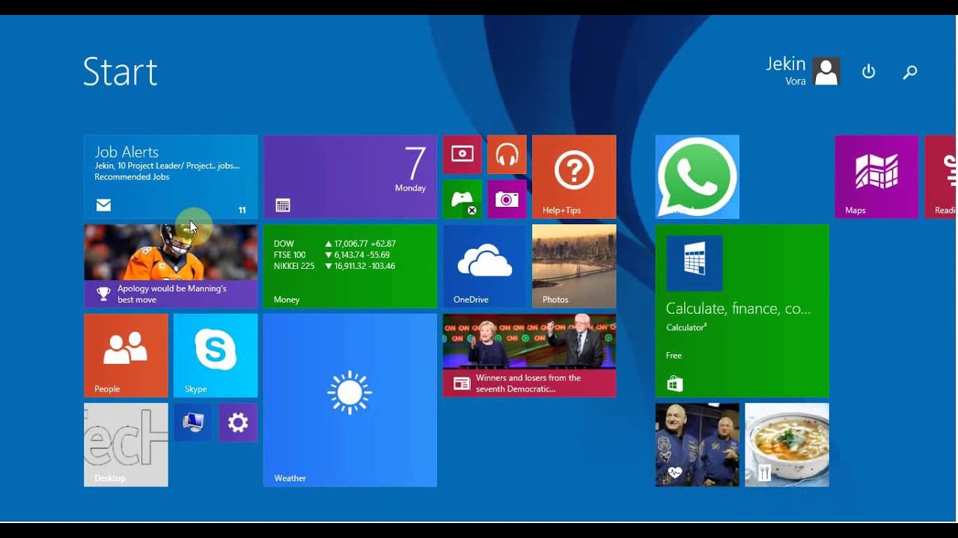Click the Free price label in Store tile

pos(674,356)
